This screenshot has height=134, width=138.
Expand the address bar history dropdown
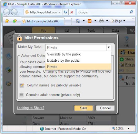pyautogui.click(x=60, y=12)
